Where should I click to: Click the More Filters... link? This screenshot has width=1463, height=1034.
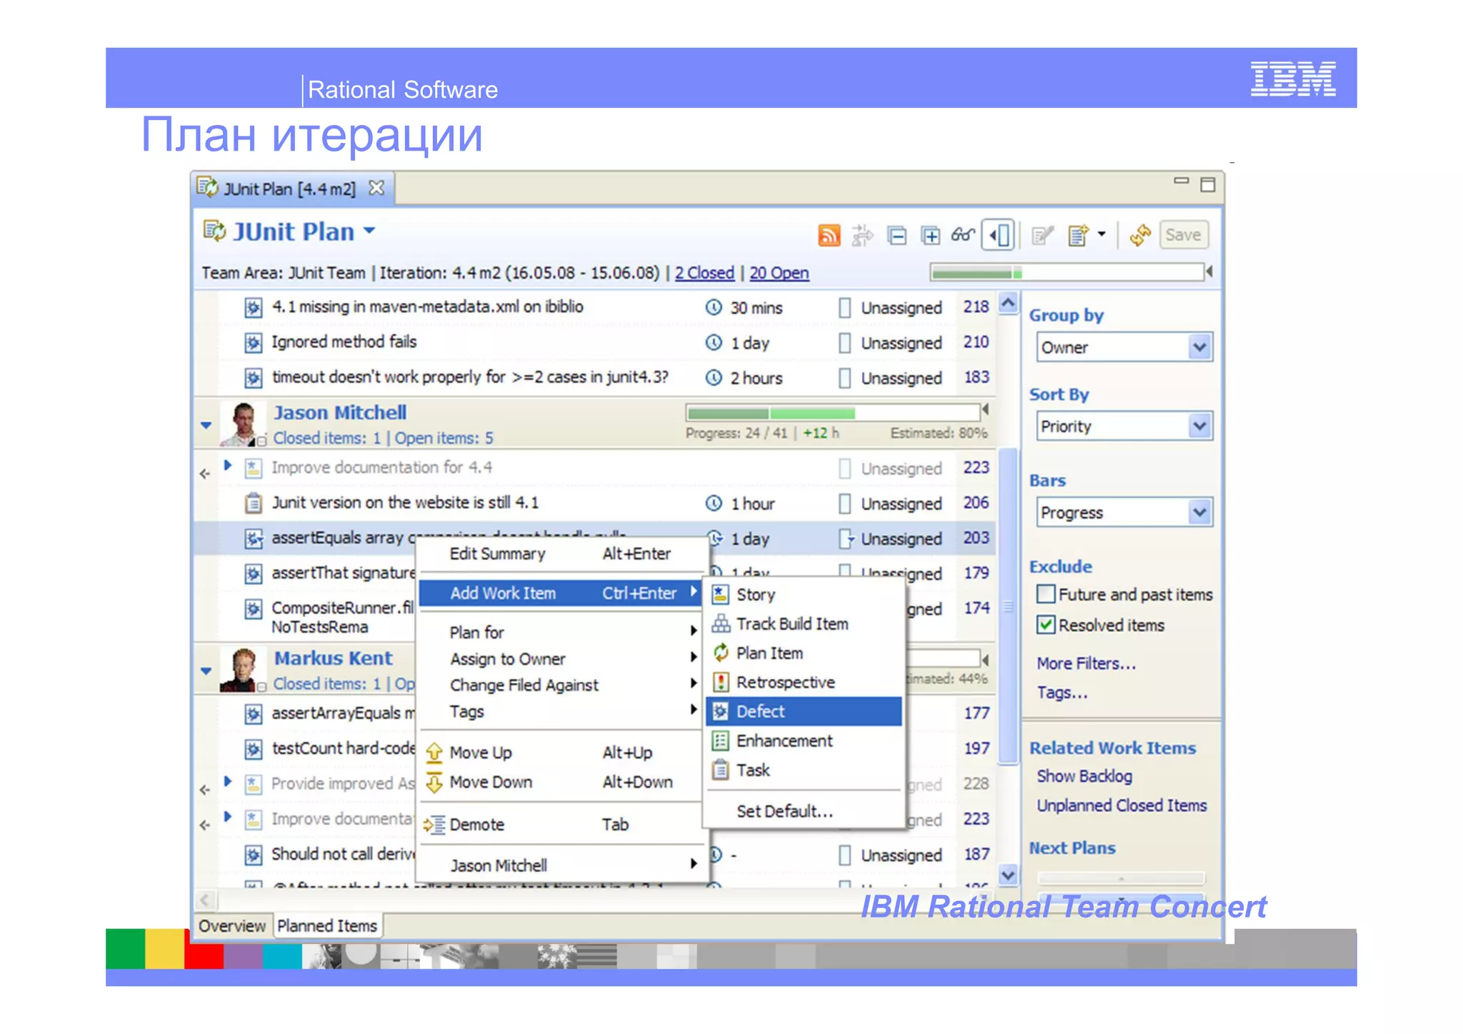(x=1086, y=663)
